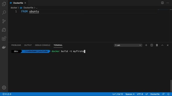
Task: Click the docker folder breadcrumb
Action: click(x=14, y=8)
